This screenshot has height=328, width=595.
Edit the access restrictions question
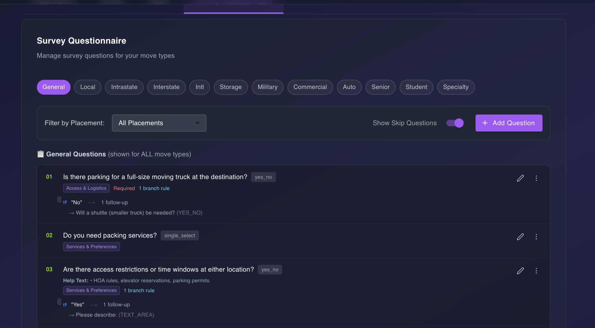(520, 271)
